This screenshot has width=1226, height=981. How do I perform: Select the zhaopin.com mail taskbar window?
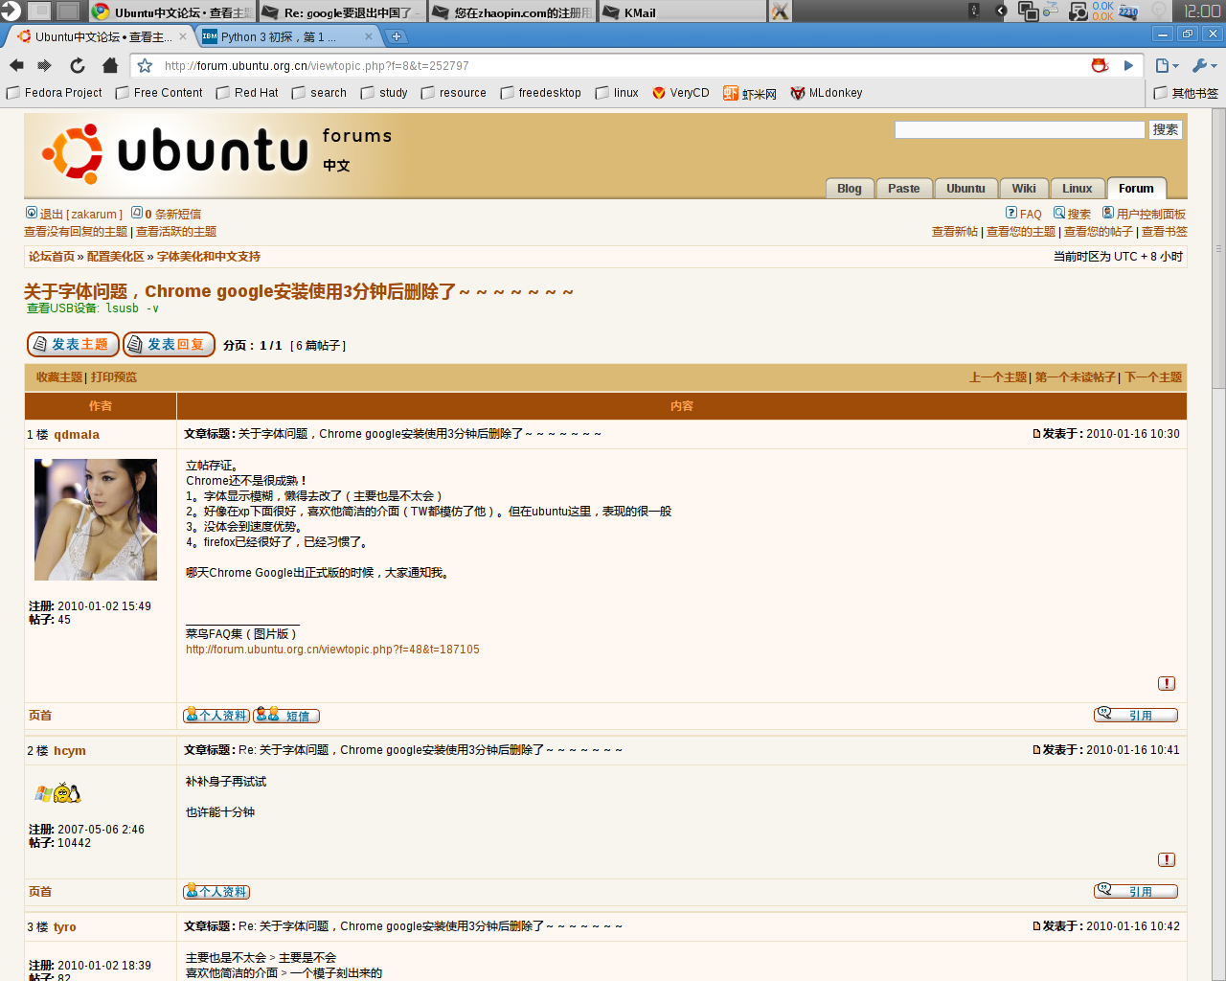click(x=511, y=11)
